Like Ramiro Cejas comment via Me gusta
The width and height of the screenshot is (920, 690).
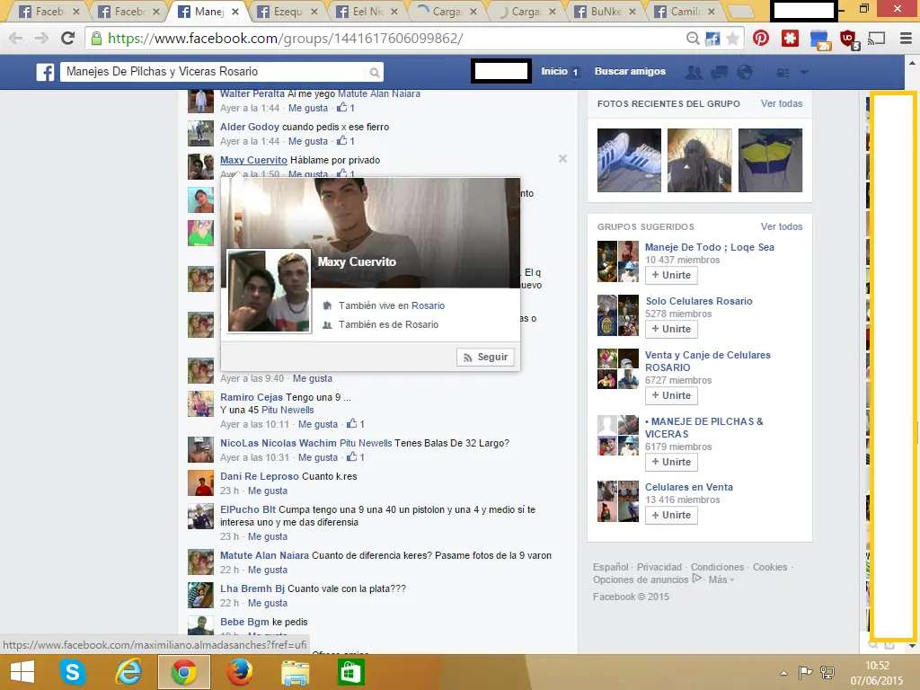click(318, 424)
